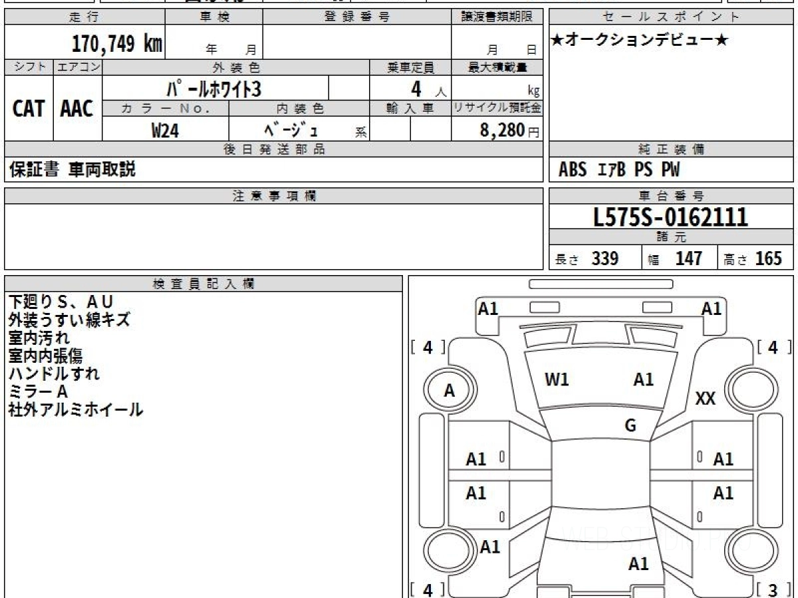Select the interior color ベージュ
The height and width of the screenshot is (598, 798).
(x=291, y=130)
